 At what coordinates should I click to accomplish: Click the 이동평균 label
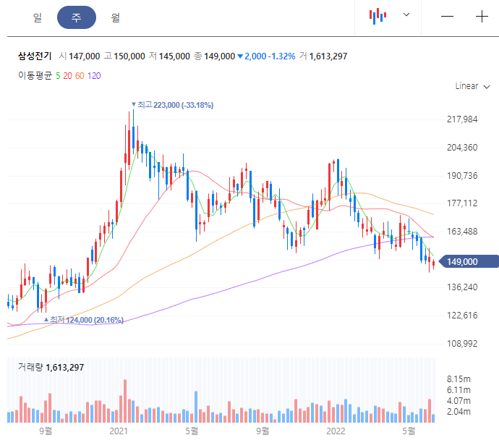point(35,76)
